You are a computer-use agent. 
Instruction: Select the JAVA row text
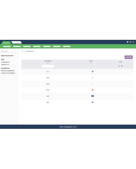[48, 78]
